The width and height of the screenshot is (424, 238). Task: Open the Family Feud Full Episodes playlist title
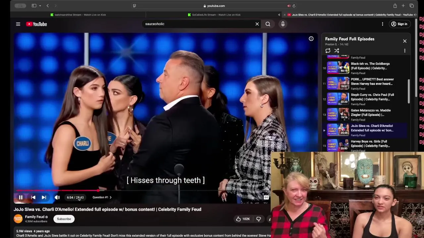coord(350,39)
